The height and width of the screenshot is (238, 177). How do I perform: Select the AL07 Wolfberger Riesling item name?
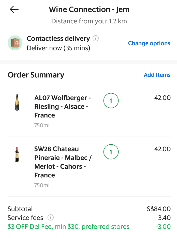63,106
